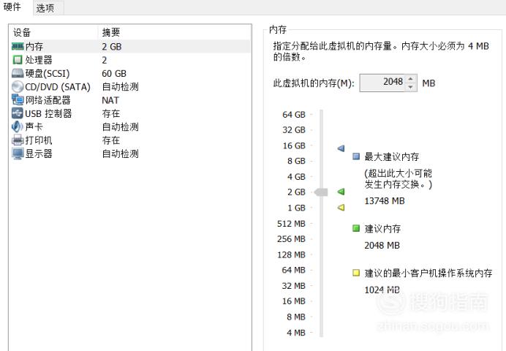Viewport: 506px width, 351px height.
Task: Click the memory input field showing 2048
Action: (382, 83)
